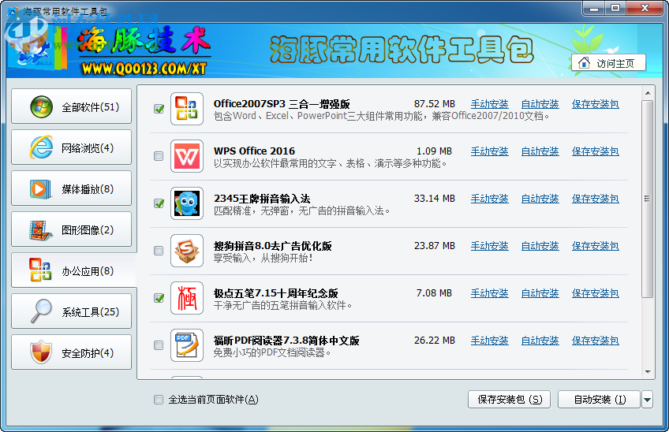Click 保存安装包 link for 2345王牌拼音输入法
This screenshot has height=432, width=669.
tap(595, 199)
